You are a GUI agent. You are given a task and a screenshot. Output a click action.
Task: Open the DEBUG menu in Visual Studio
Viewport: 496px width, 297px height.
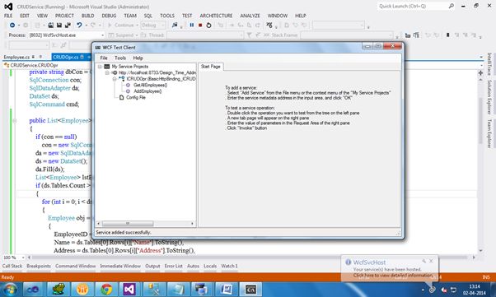click(x=109, y=16)
